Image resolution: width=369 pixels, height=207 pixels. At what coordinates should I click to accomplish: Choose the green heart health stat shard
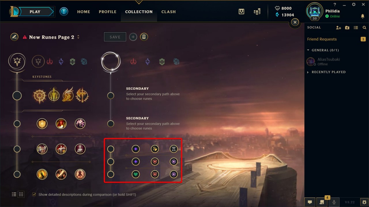[x=136, y=174]
